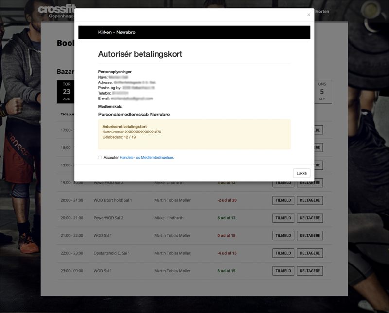The height and width of the screenshot is (313, 389).
Task: Click the Kirken - Nørrebro header text
Action: (117, 32)
